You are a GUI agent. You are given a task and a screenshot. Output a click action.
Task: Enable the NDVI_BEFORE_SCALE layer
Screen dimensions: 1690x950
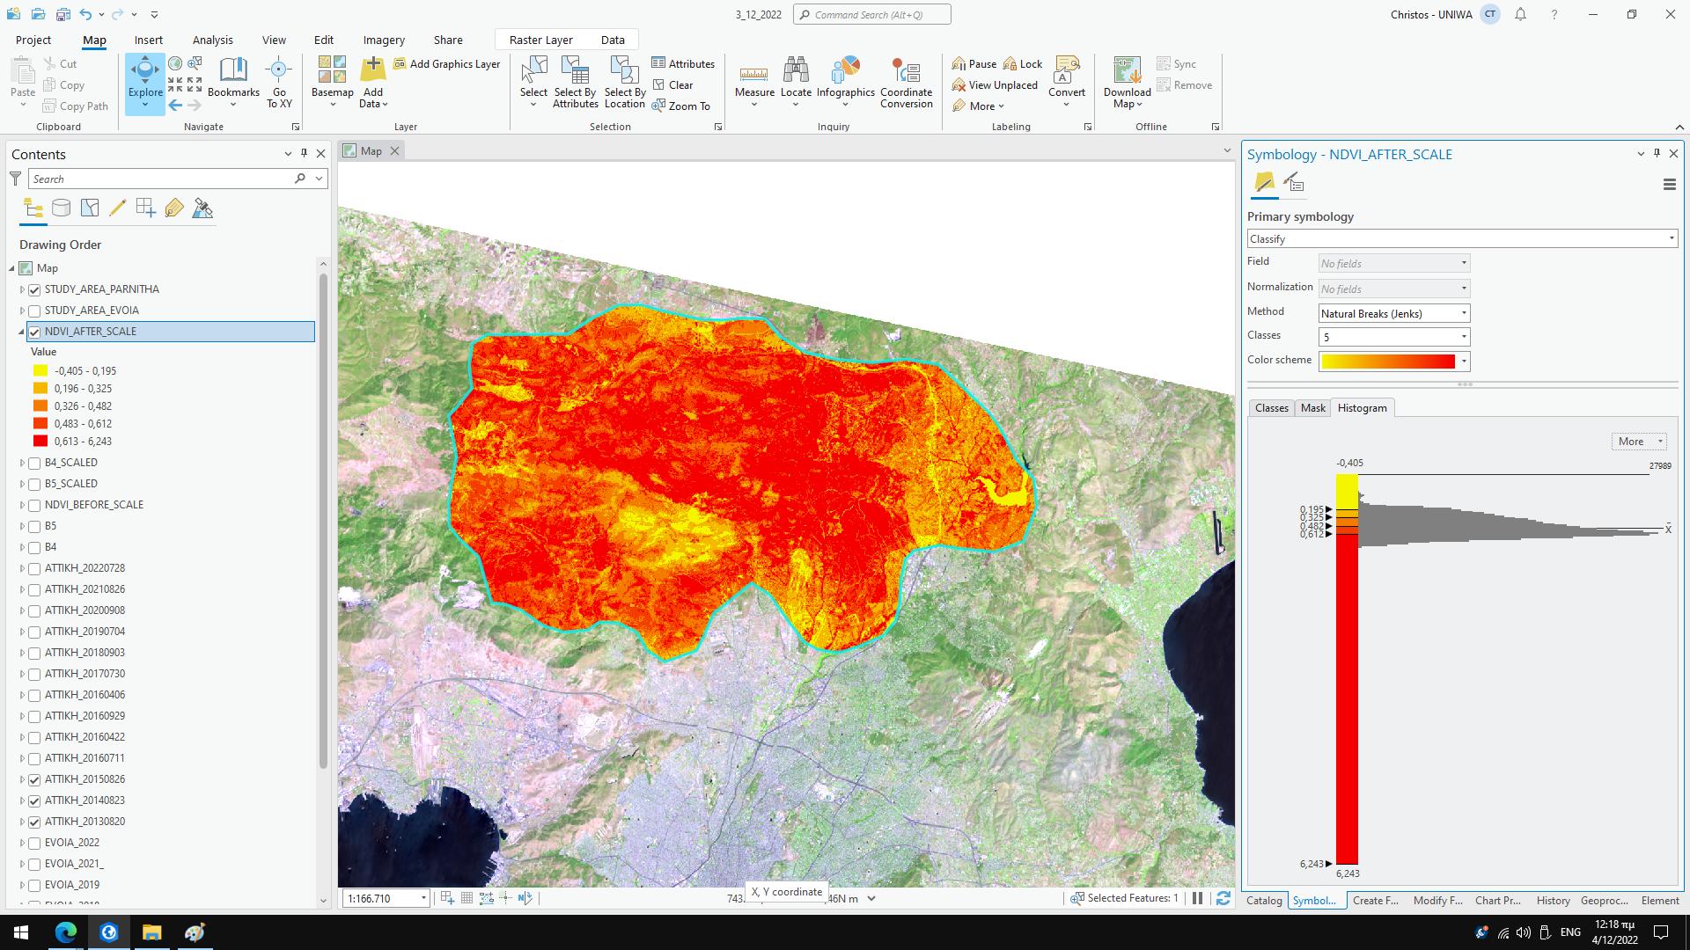point(34,505)
